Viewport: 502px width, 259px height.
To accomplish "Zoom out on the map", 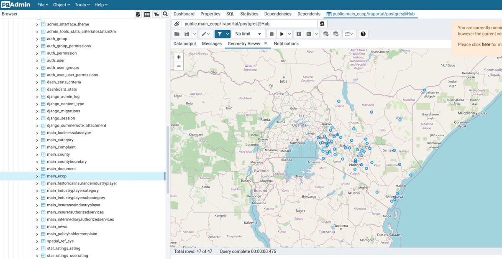I will click(179, 66).
